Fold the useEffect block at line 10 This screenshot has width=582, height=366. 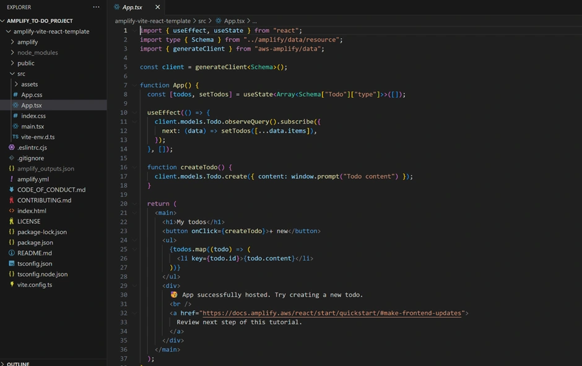point(134,113)
